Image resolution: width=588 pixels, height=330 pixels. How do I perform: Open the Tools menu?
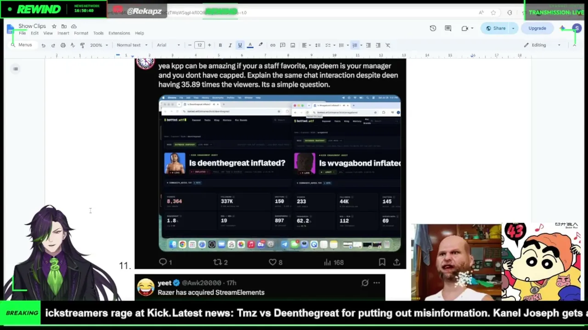(x=98, y=33)
